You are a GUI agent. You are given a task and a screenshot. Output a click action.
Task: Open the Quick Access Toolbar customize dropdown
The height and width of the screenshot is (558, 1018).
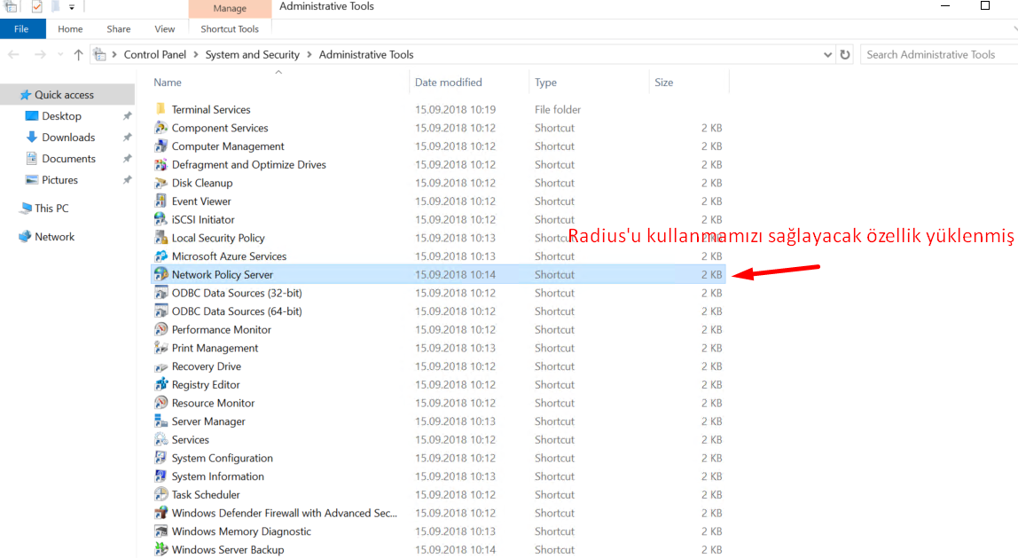(x=72, y=7)
